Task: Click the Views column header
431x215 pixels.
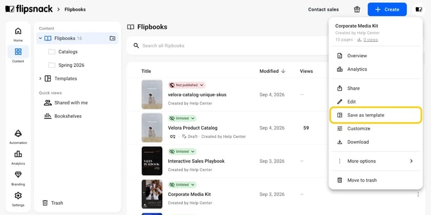Action: coord(306,71)
